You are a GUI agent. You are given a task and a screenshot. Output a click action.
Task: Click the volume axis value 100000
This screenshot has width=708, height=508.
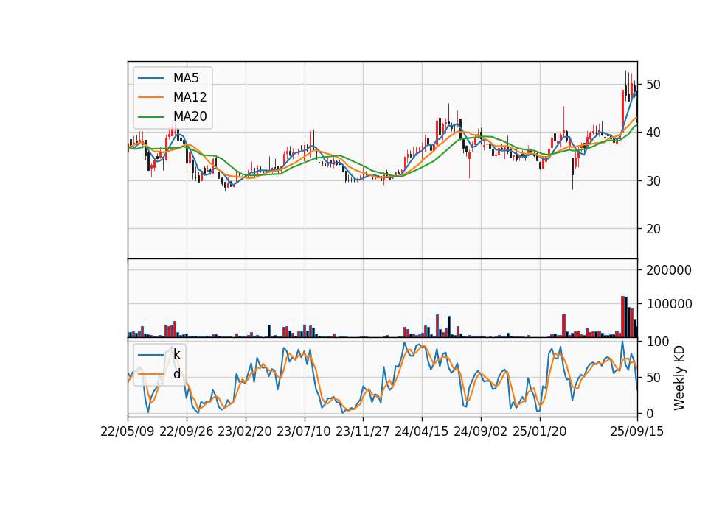tap(669, 304)
